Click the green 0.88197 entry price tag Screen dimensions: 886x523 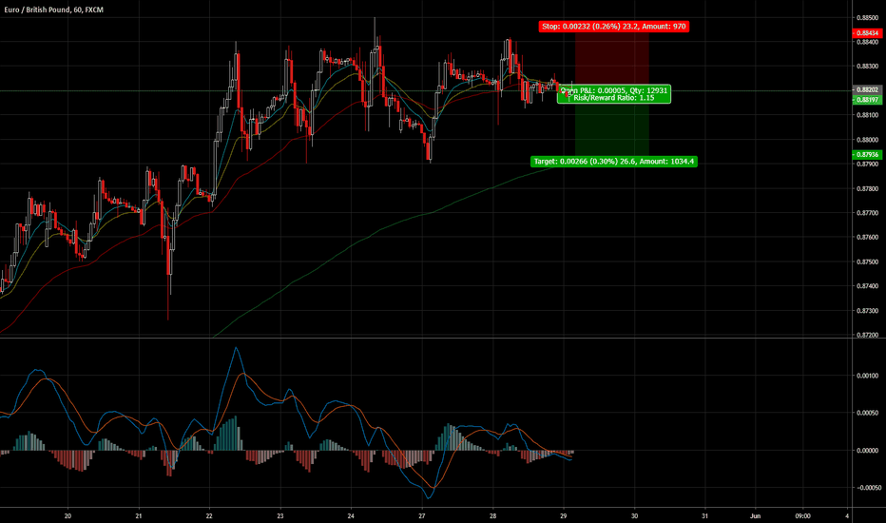(867, 100)
